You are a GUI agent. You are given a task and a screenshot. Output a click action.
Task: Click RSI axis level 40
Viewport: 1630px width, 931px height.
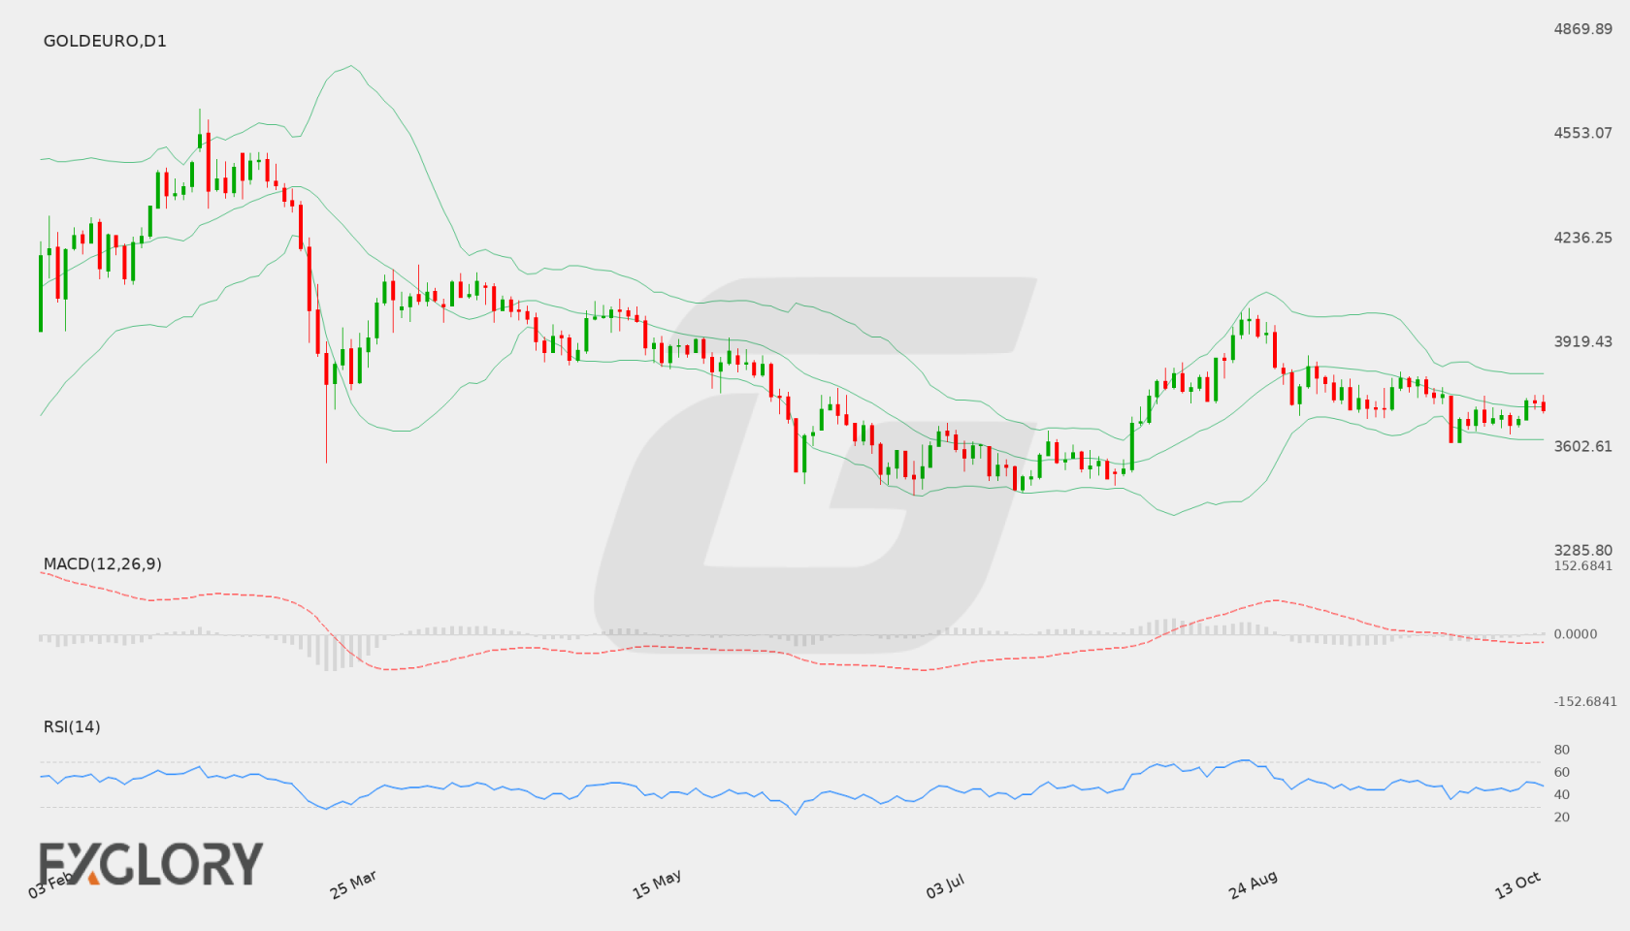(1562, 795)
